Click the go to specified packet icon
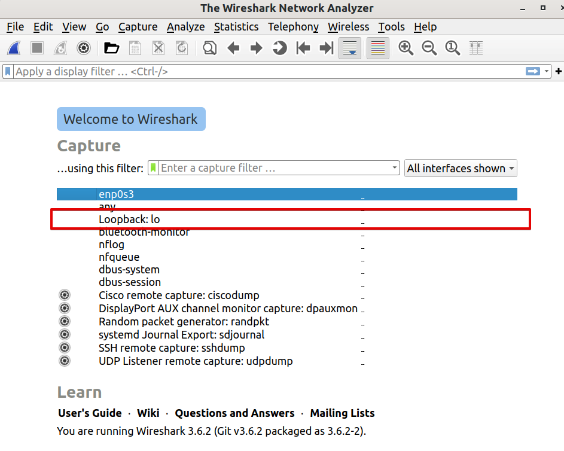This screenshot has height=451, width=564. pos(279,48)
